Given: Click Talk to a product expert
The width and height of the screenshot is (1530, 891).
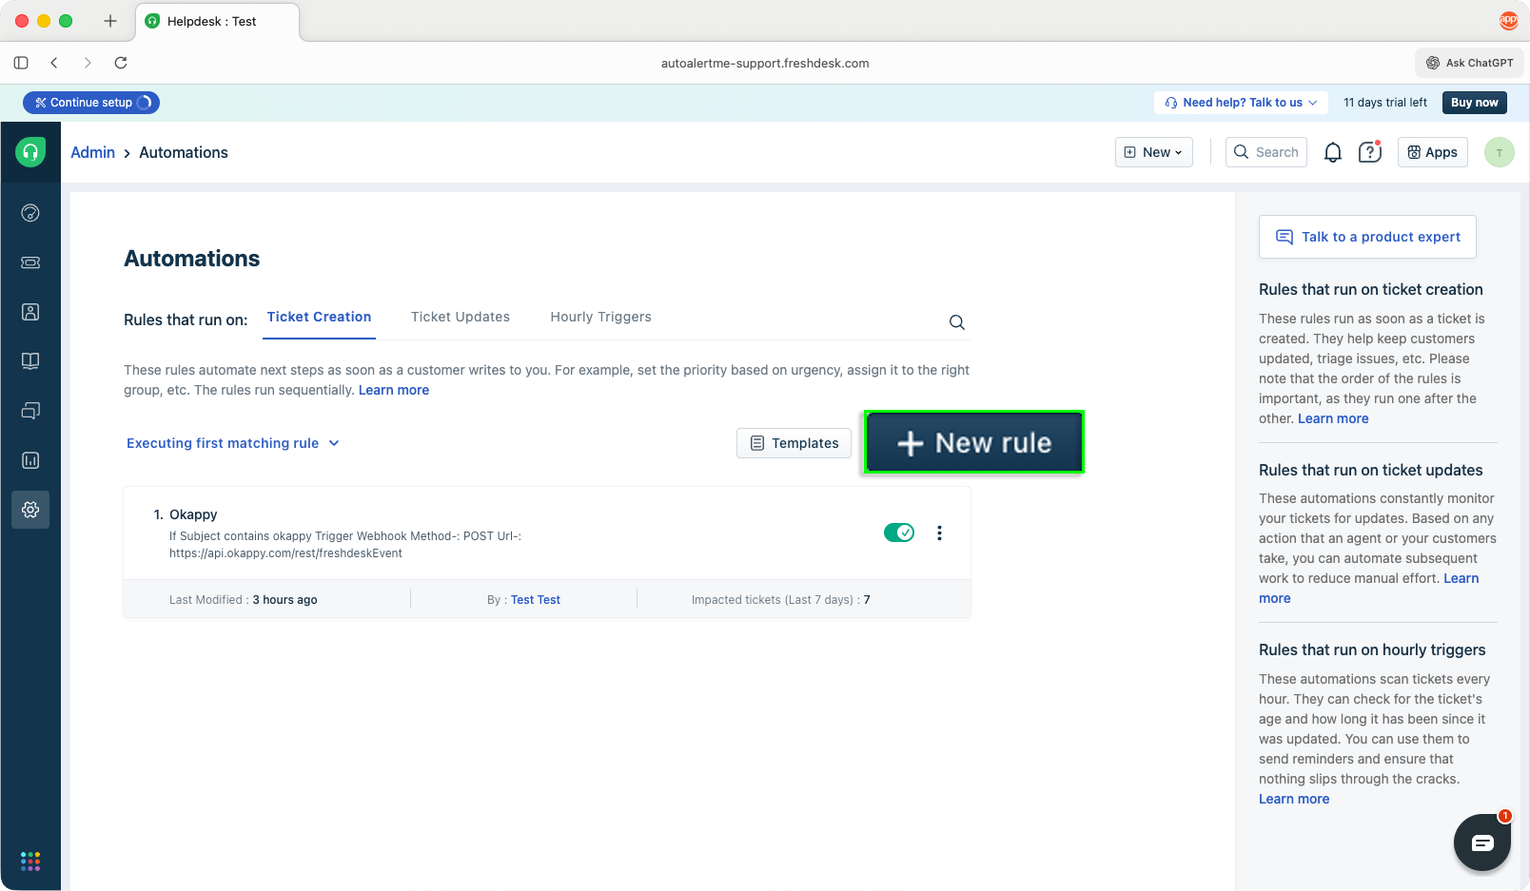Looking at the screenshot, I should point(1367,237).
